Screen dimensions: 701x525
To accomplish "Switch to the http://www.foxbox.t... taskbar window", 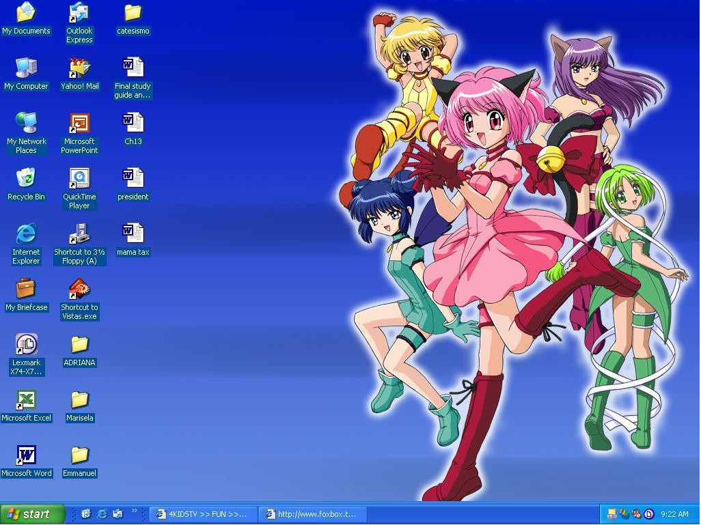I will [x=313, y=514].
